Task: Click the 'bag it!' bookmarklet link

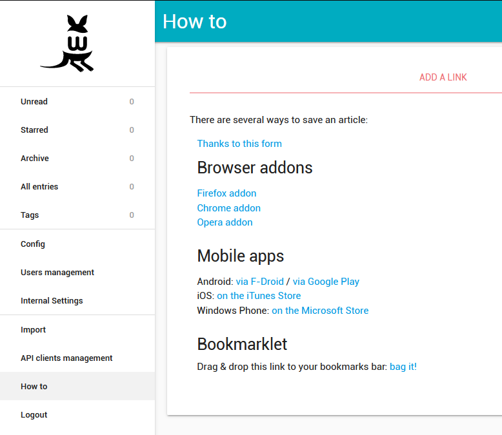Action: [x=403, y=367]
